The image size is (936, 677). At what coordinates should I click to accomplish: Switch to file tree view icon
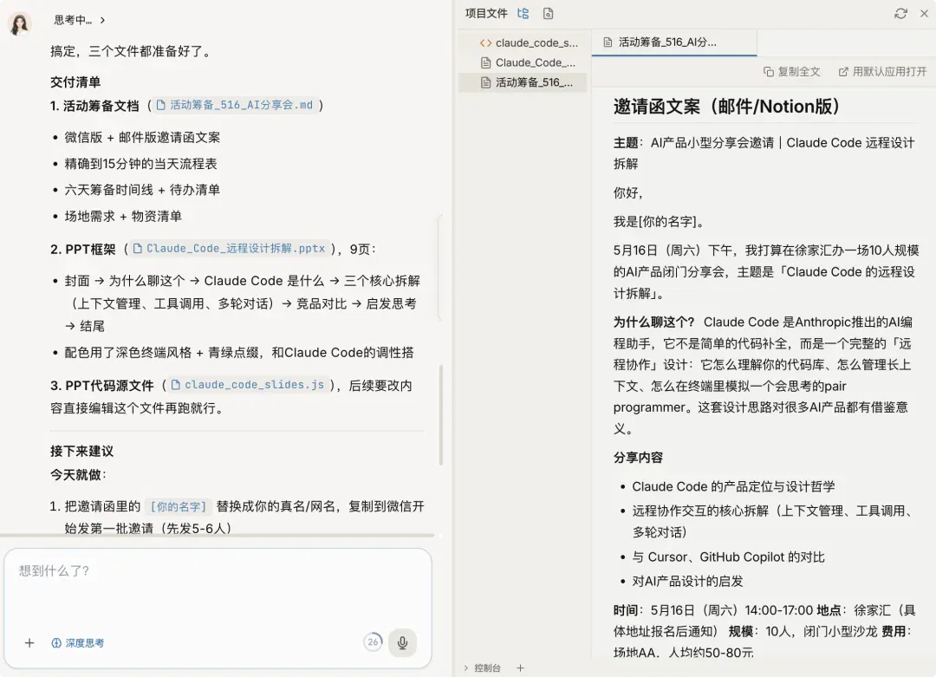(x=523, y=13)
